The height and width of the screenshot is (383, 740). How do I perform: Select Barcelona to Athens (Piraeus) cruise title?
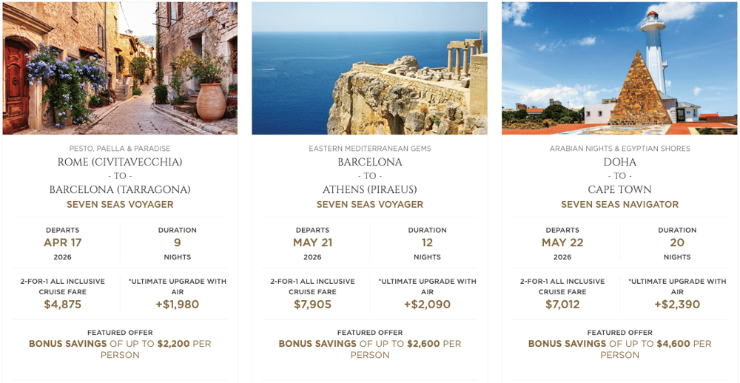[x=369, y=176]
